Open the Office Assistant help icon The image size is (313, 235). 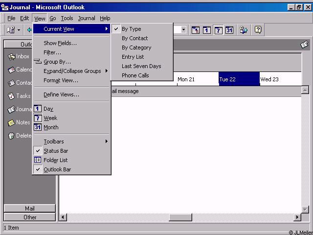[258, 30]
